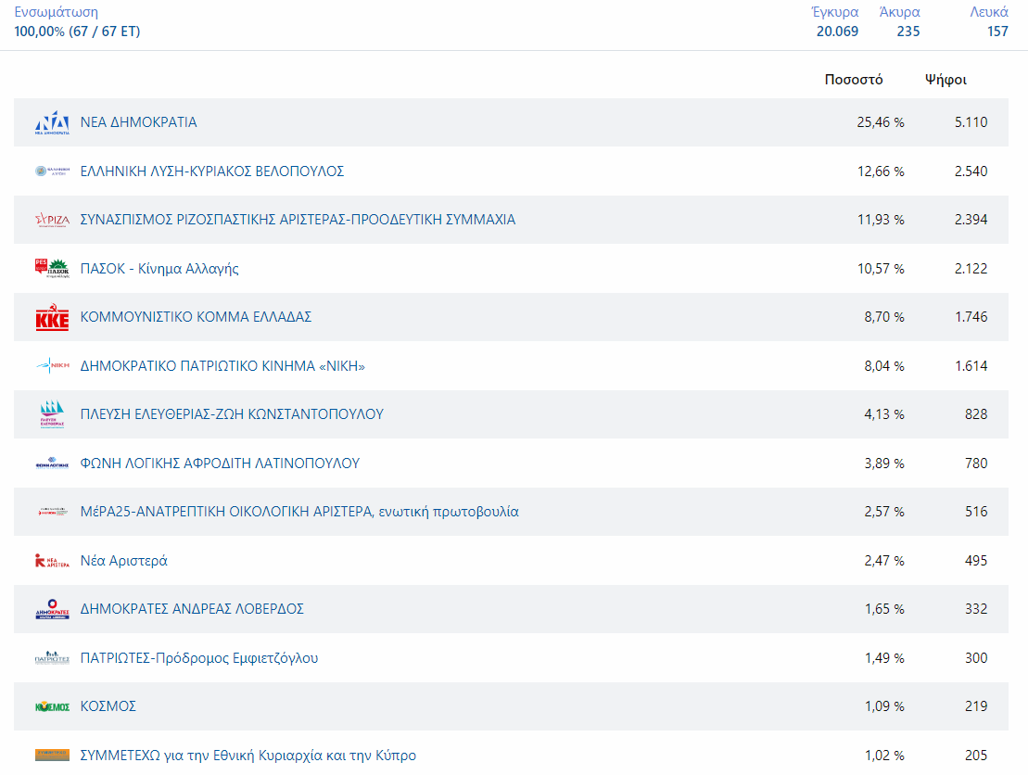Open ΣΥΜΜΕΤΕΧΩ για την Εθνική Κυριαρχία link

(x=247, y=756)
